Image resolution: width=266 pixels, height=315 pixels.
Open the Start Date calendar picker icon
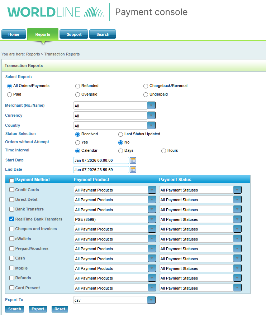tap(133, 160)
